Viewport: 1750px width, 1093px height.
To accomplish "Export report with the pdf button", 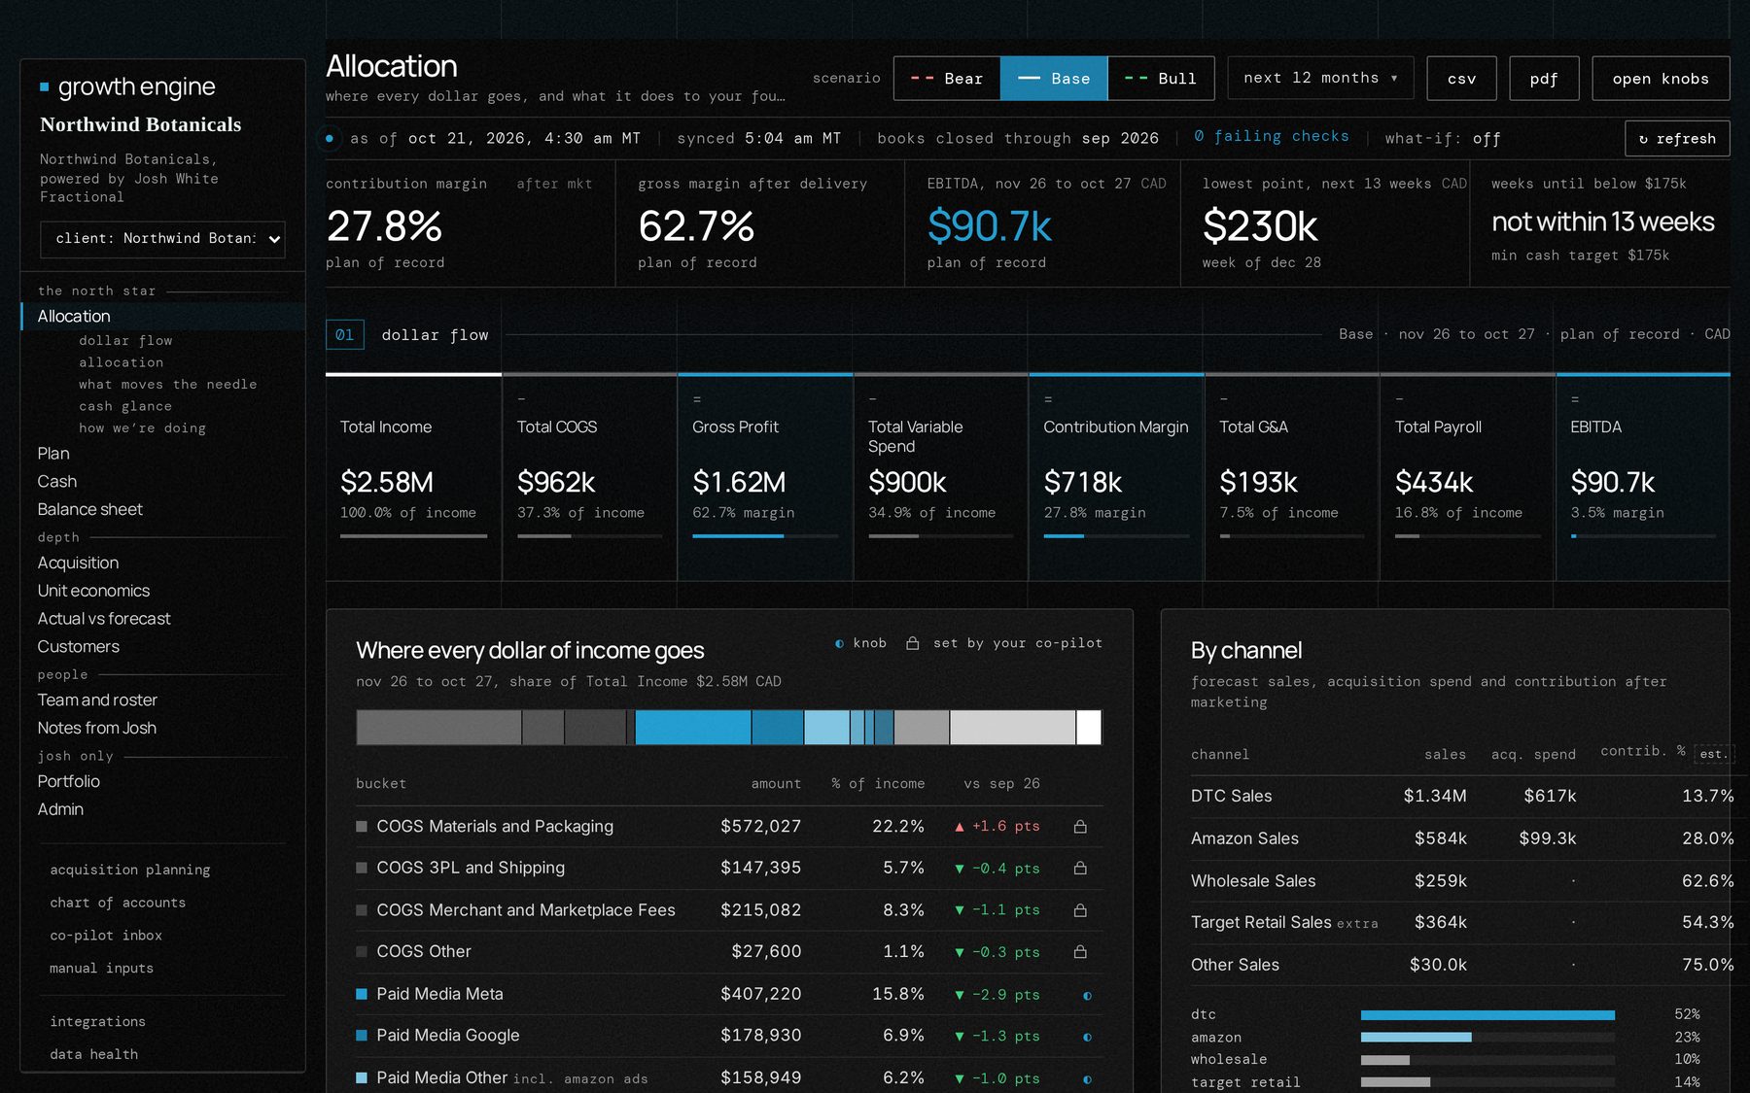I will (1544, 79).
